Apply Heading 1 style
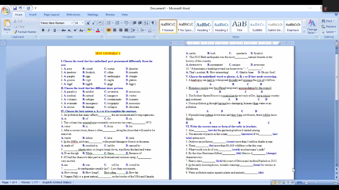Viewport: 339px width, 190px height. tap(204, 26)
